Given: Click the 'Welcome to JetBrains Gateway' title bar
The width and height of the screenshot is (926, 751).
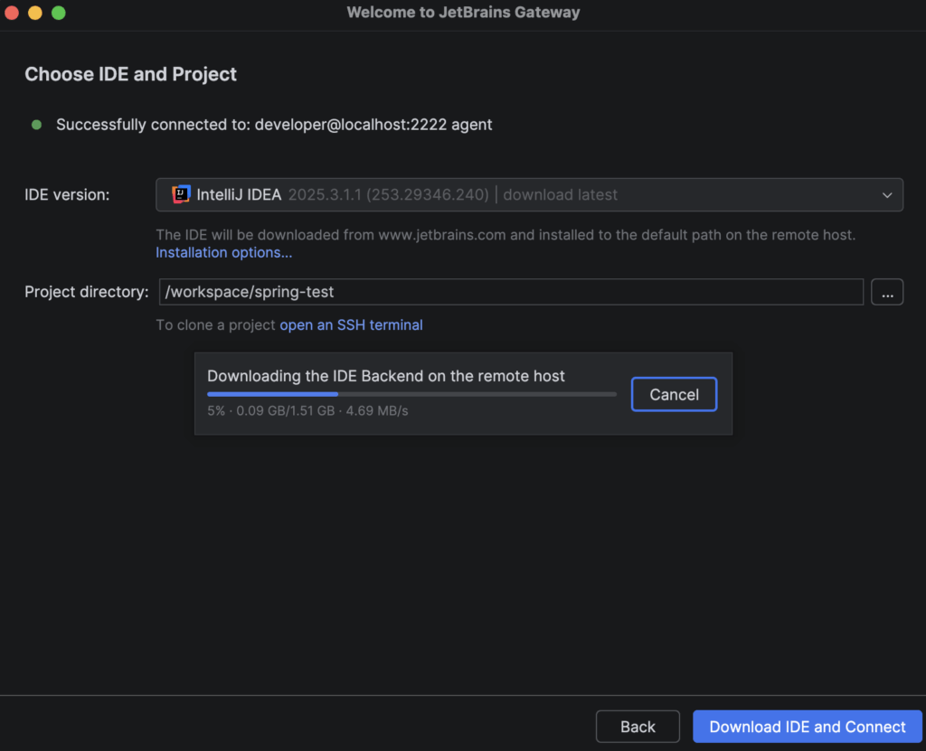Looking at the screenshot, I should [x=463, y=13].
